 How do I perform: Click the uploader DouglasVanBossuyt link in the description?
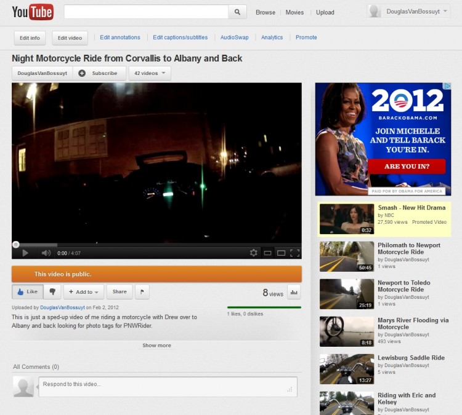point(62,307)
